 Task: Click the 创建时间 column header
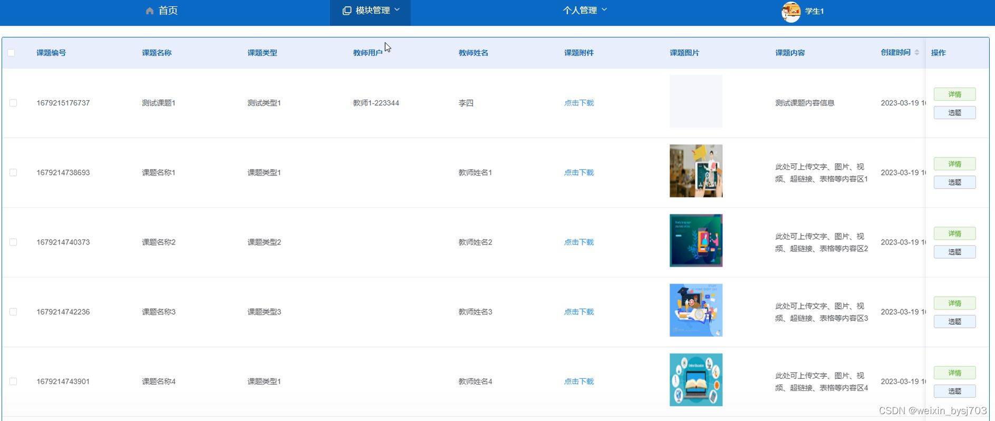point(895,52)
